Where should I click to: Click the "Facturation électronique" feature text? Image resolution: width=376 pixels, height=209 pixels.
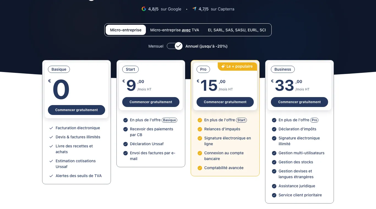[x=78, y=128]
